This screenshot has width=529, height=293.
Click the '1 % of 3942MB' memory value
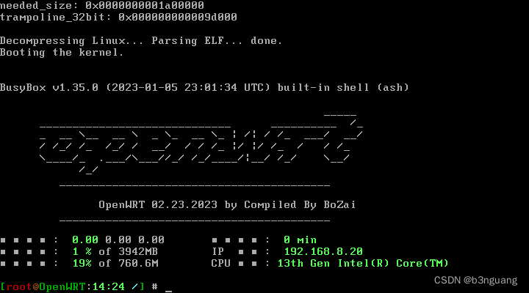(x=115, y=252)
